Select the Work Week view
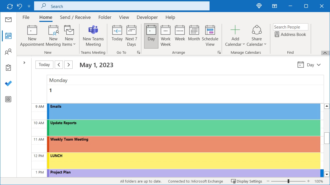 [x=165, y=35]
